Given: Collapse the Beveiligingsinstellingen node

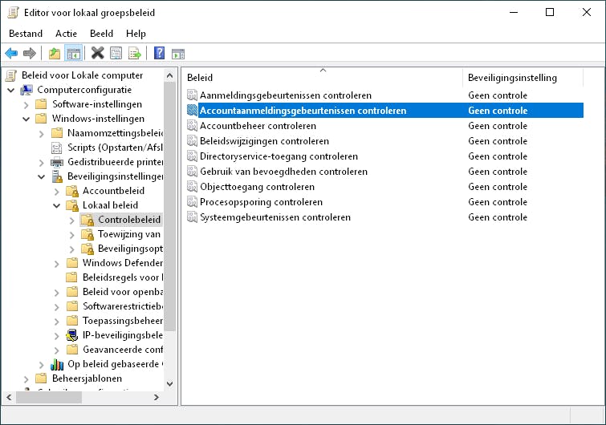Looking at the screenshot, I should (x=42, y=176).
